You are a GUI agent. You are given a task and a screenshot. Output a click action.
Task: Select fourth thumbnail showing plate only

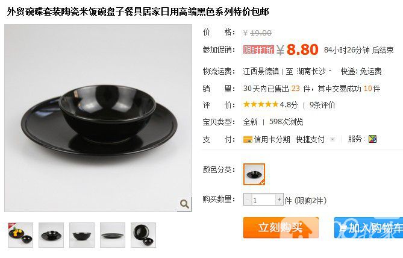coord(113,235)
